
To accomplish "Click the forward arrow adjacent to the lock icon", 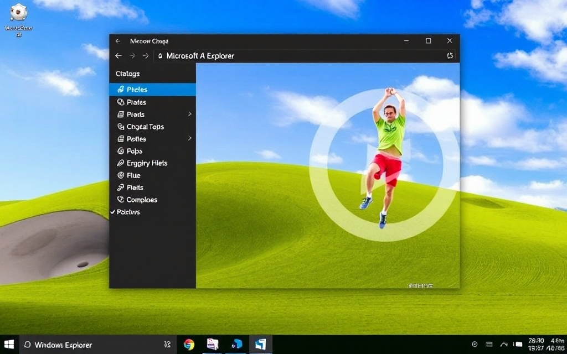I will click(x=146, y=56).
